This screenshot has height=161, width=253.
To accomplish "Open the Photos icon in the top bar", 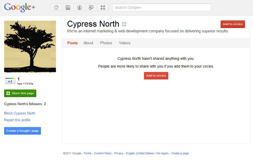I will (x=68, y=8).
